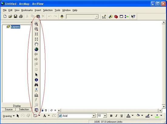
Task: Toggle bold text formatting
Action: [x=111, y=116]
